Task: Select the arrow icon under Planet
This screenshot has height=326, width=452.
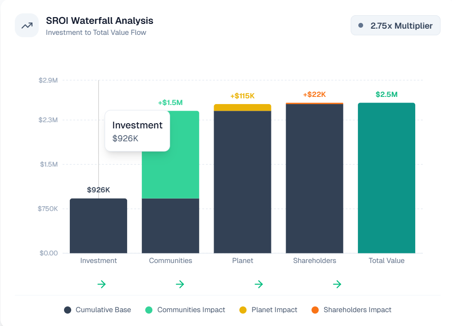Action: (x=259, y=284)
